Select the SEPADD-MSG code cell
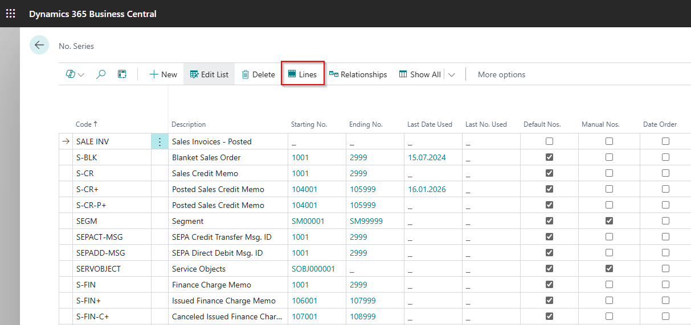Viewport: 691px width, 325px height. tap(112, 253)
